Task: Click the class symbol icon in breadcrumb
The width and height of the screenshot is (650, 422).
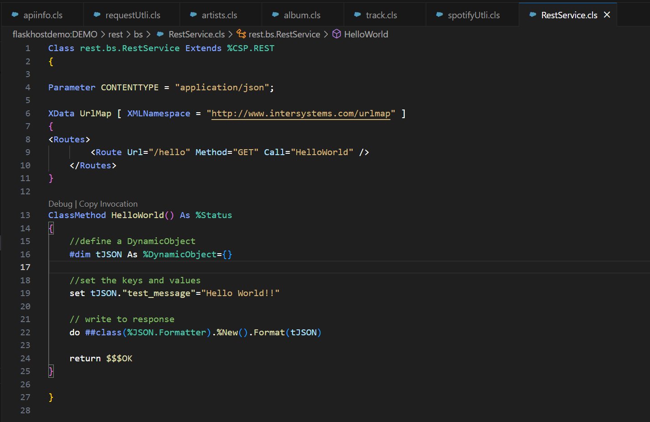Action: (x=241, y=34)
